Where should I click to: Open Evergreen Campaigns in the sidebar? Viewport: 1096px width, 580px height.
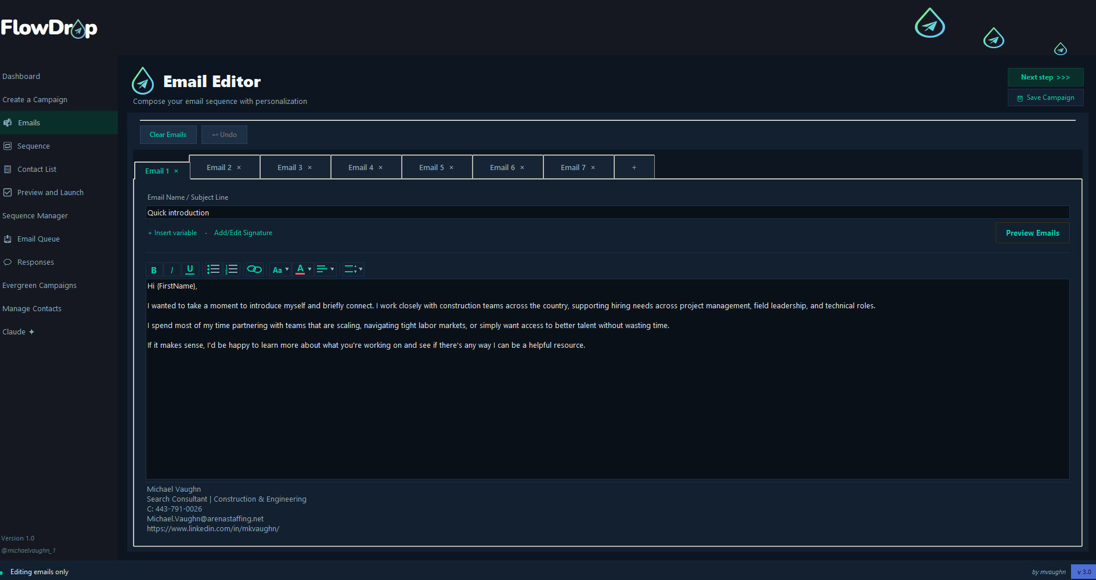point(39,285)
